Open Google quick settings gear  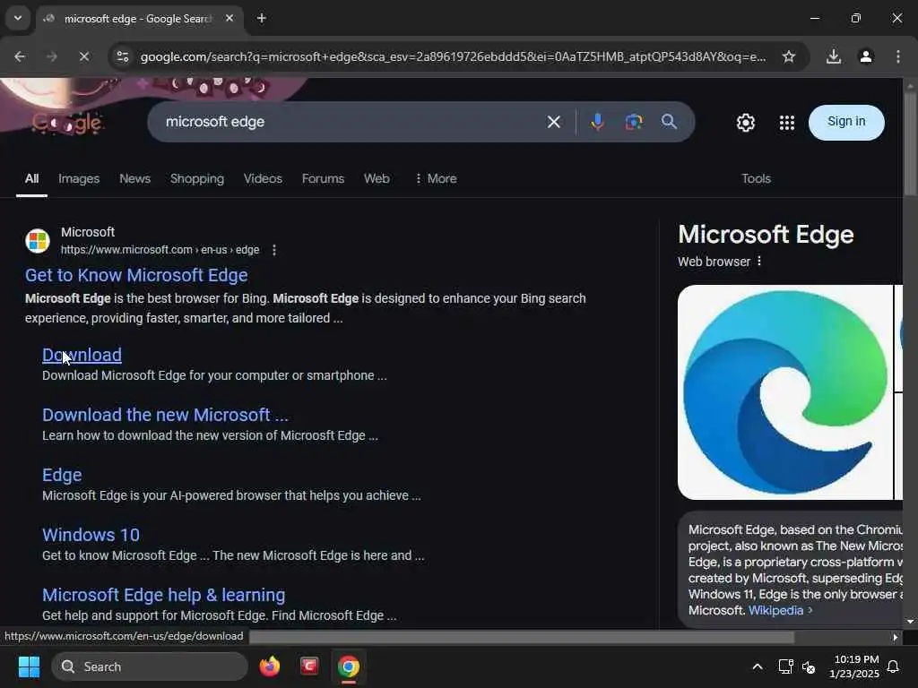745,122
